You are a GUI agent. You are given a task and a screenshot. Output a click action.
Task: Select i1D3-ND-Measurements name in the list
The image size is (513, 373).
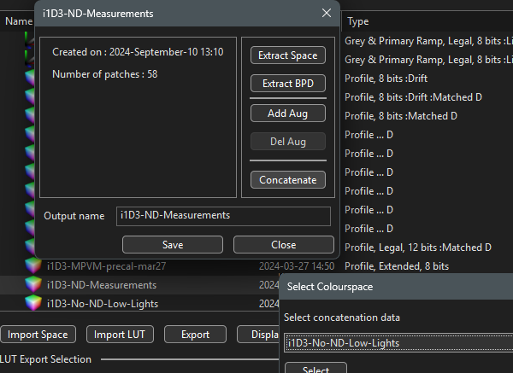[102, 285]
